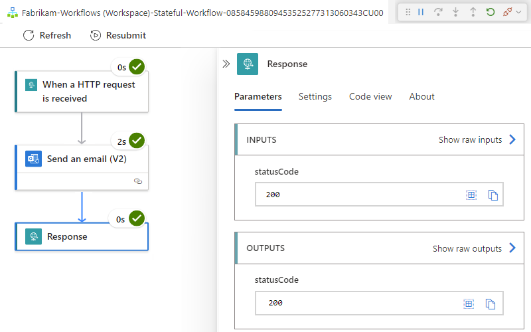Open the About tab
Screen dimensions: 531x332
(421, 96)
